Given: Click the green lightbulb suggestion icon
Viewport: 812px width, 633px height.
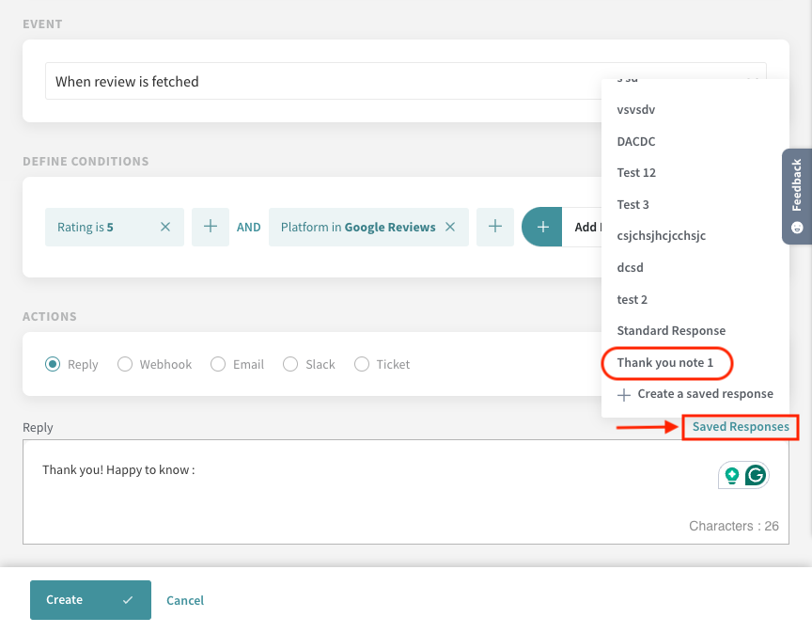Looking at the screenshot, I should (731, 476).
